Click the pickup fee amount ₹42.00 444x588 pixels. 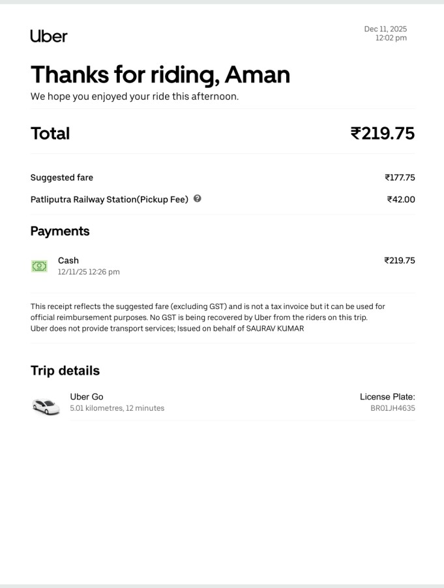pos(400,199)
